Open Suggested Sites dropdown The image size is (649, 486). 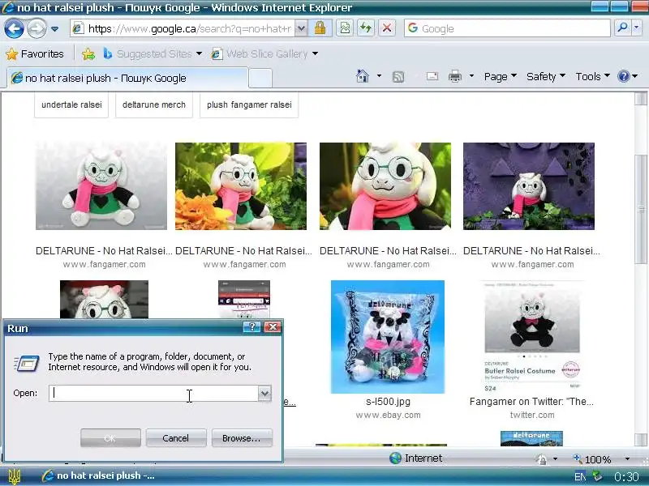tap(153, 53)
